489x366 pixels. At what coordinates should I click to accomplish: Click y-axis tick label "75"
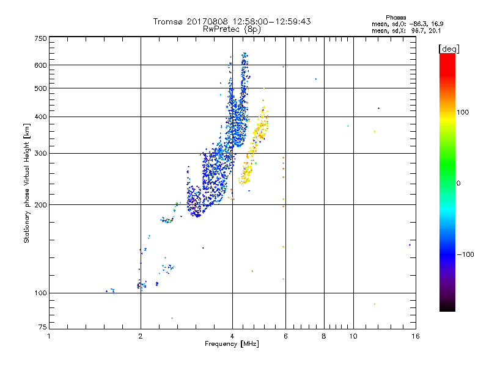click(x=43, y=327)
